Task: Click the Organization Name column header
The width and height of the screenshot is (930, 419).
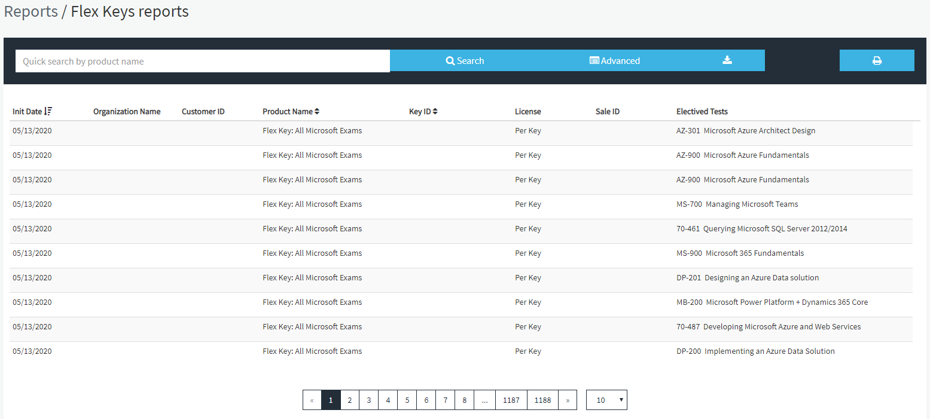Action: point(127,111)
